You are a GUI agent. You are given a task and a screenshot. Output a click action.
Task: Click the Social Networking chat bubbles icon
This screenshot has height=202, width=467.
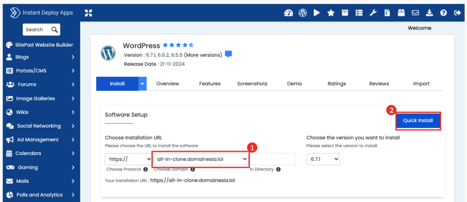tap(10, 126)
